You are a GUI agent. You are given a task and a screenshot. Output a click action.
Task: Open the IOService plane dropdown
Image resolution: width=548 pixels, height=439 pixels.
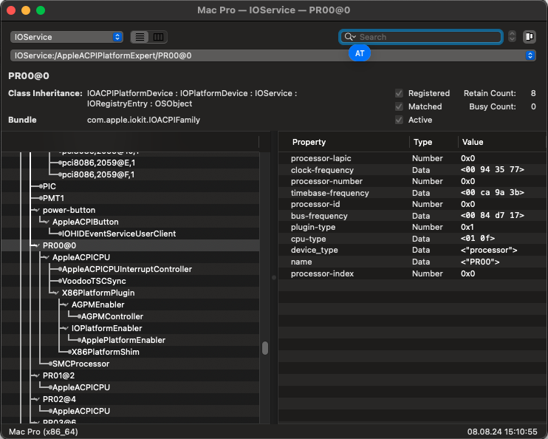(66, 37)
